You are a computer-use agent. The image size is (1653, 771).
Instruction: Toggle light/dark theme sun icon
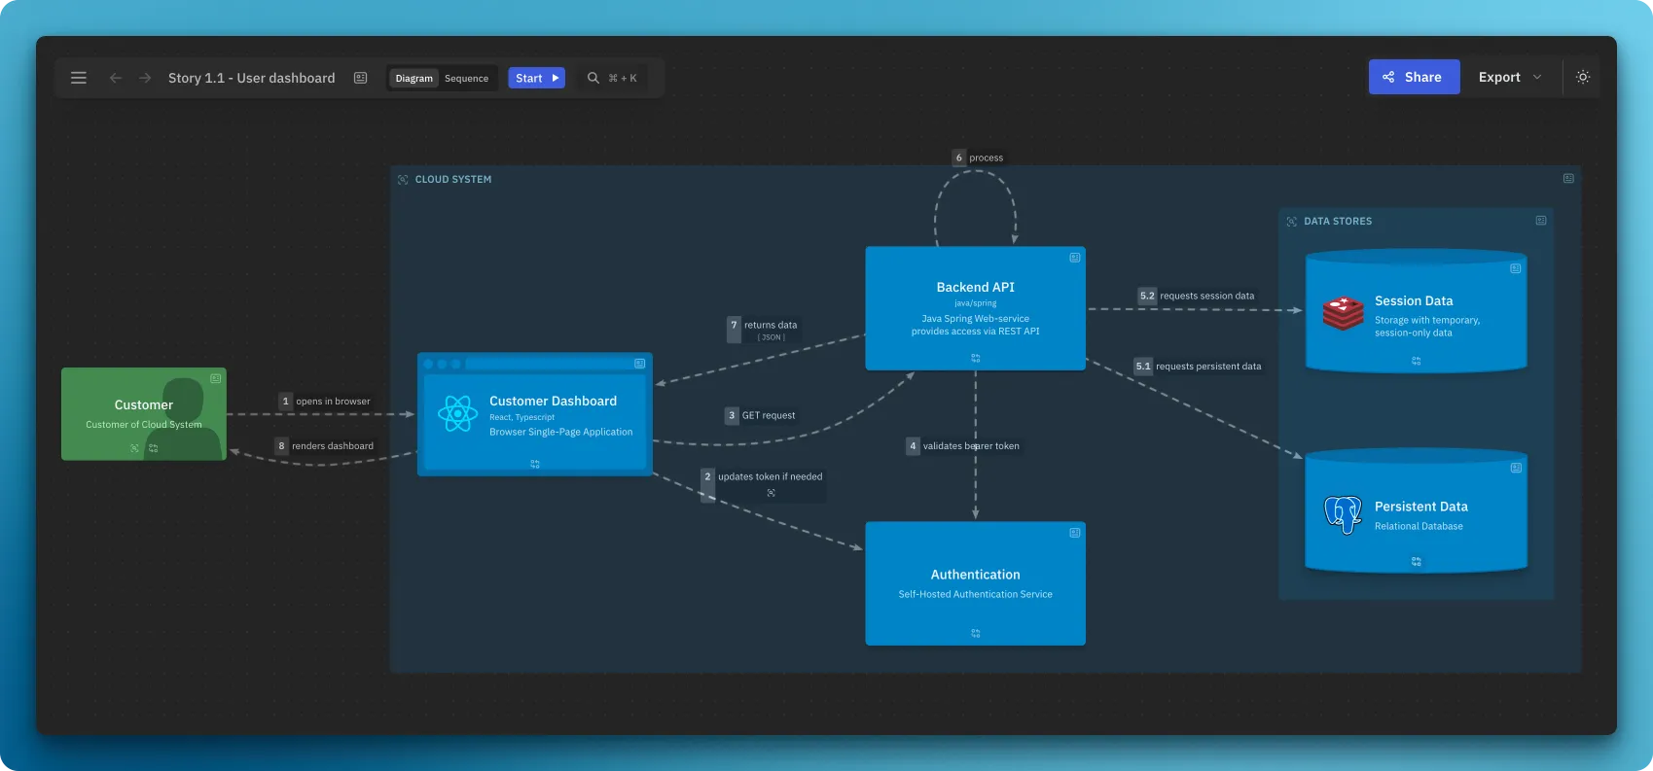pos(1583,77)
